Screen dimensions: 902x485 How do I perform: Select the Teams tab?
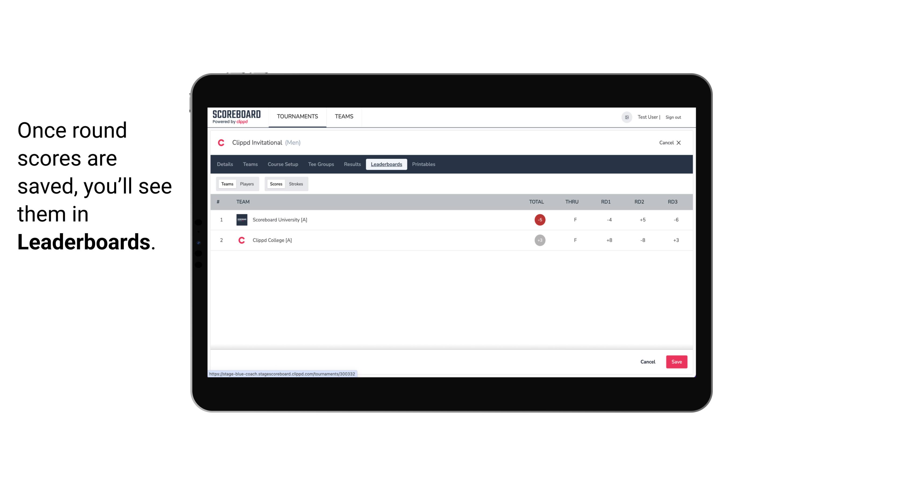(227, 183)
